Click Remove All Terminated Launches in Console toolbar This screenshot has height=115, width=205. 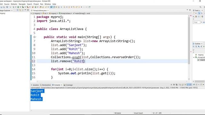tap(176, 85)
